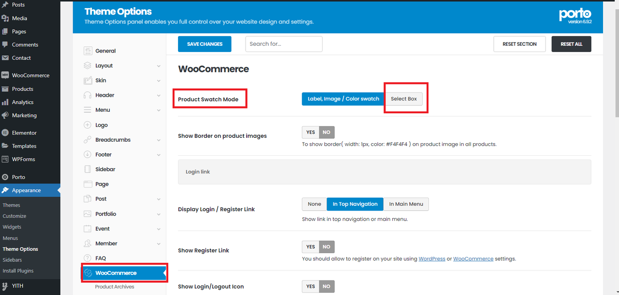Set Show Login/Logout Icon to NO
This screenshot has width=619, height=295.
click(326, 286)
